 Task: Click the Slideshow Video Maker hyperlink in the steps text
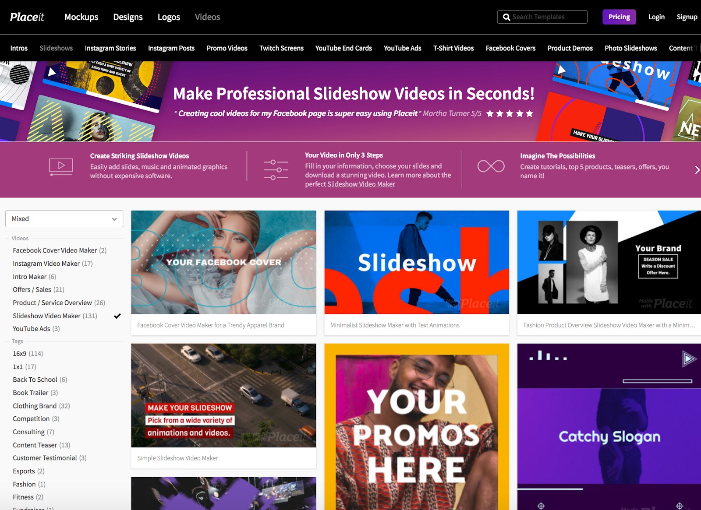[x=361, y=184]
